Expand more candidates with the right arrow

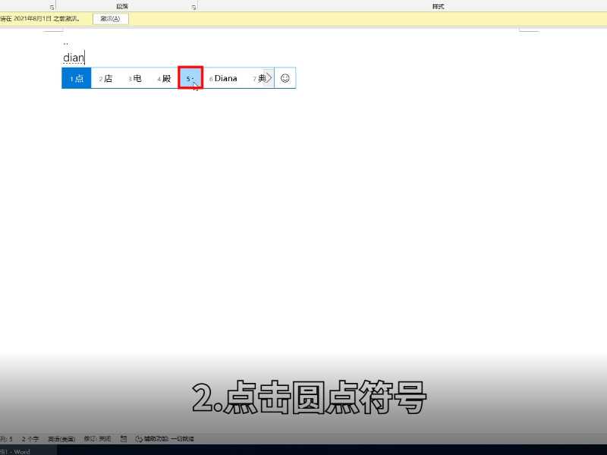[x=269, y=77]
